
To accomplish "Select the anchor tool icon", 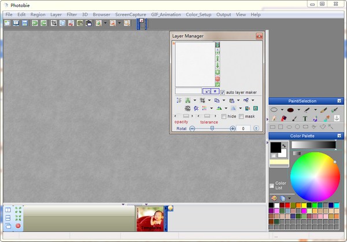I will (337, 118).
